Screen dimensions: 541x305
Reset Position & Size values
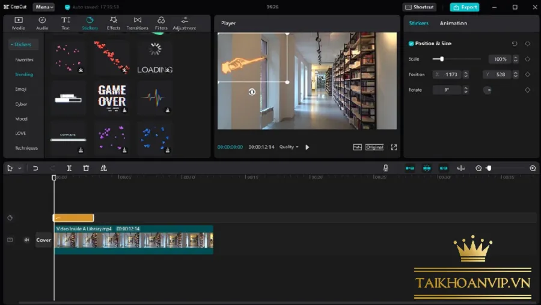coord(515,43)
